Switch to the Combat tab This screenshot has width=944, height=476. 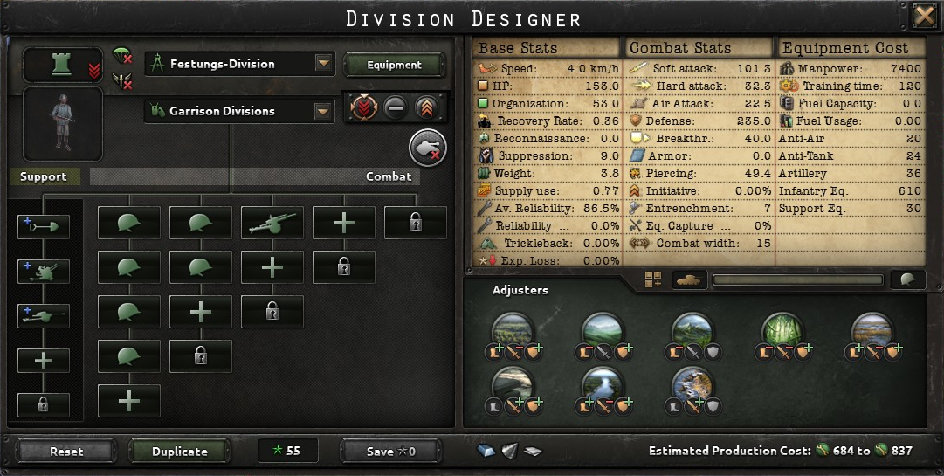point(389,176)
